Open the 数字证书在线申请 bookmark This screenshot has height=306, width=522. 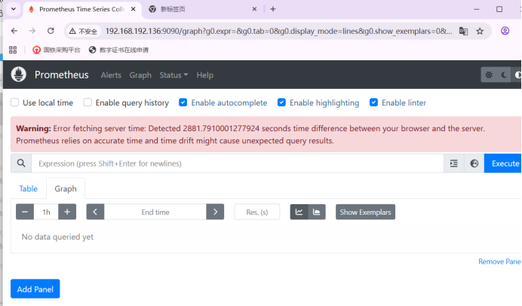pos(119,50)
